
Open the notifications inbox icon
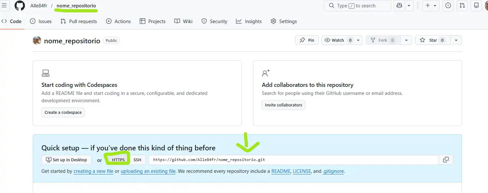476,6
